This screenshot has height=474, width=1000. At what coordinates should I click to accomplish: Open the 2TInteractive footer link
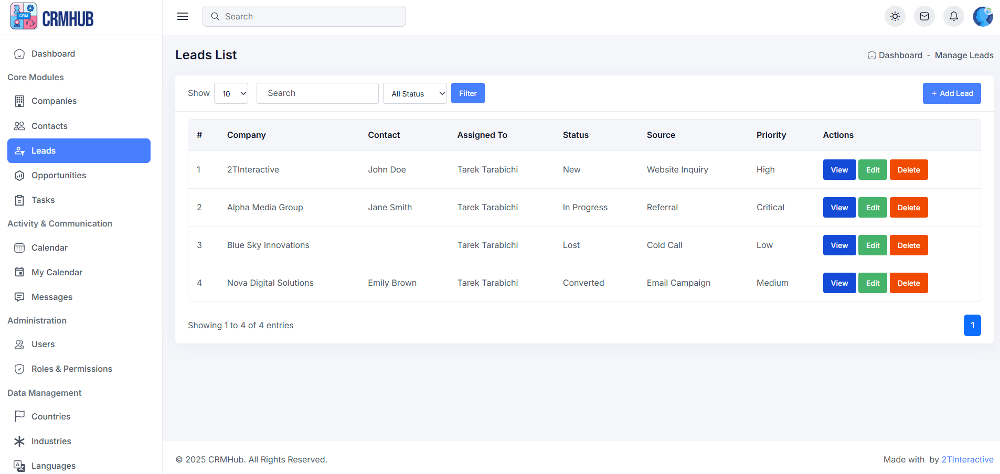967,460
